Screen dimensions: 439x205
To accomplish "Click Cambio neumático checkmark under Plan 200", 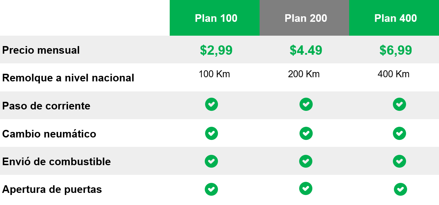I will tap(306, 133).
